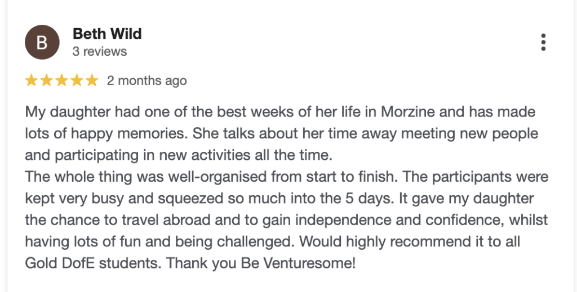Click the second gold rating star
The width and height of the screenshot is (577, 292).
(47, 81)
